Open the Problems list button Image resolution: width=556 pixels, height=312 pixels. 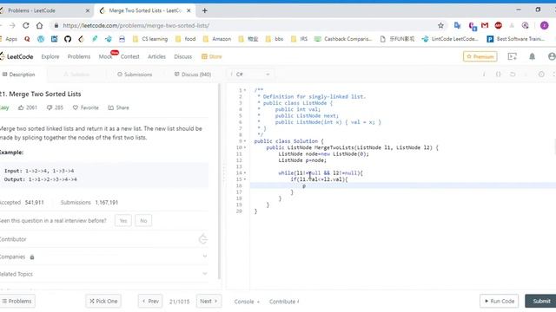pos(17,302)
